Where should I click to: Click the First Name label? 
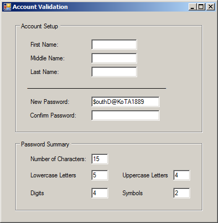coord(44,45)
